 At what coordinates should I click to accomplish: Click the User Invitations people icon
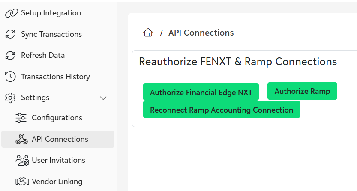tap(22, 161)
